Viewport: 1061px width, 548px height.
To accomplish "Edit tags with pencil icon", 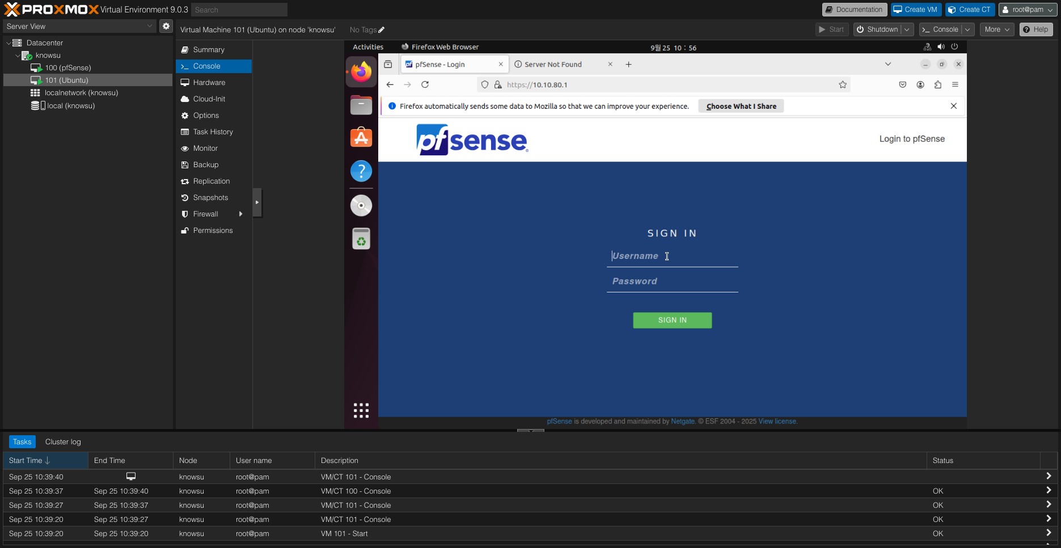I will click(381, 30).
